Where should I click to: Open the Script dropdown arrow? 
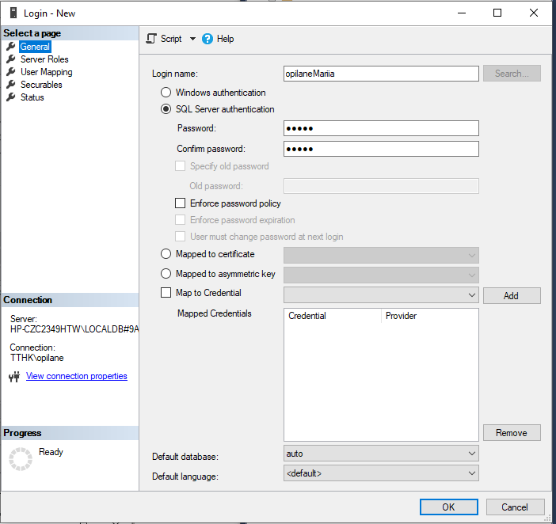coord(192,39)
